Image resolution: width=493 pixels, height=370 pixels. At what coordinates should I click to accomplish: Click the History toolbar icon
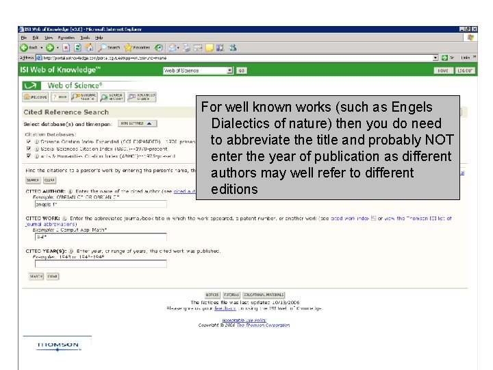point(159,48)
